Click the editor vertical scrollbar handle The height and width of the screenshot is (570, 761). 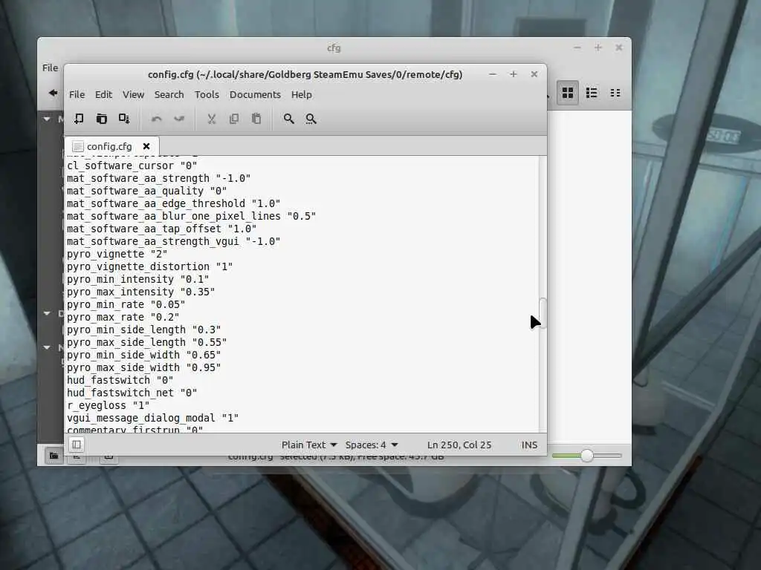[x=543, y=314]
